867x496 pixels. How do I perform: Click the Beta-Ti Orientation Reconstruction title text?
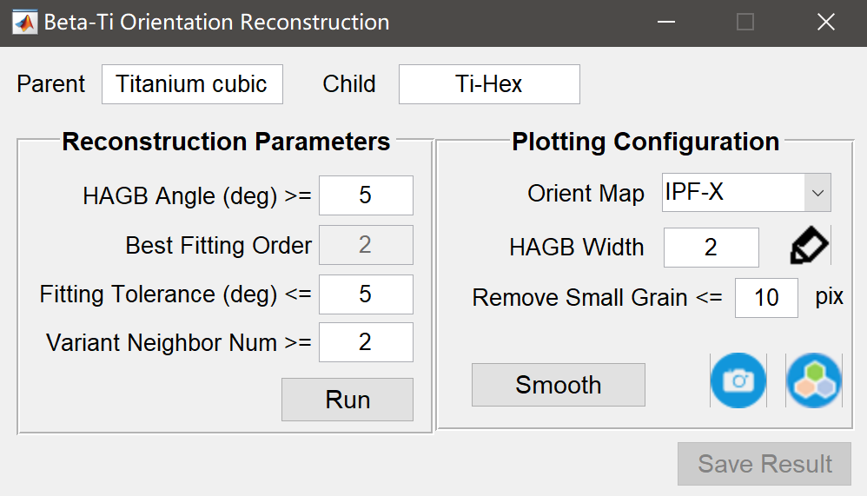click(x=216, y=23)
